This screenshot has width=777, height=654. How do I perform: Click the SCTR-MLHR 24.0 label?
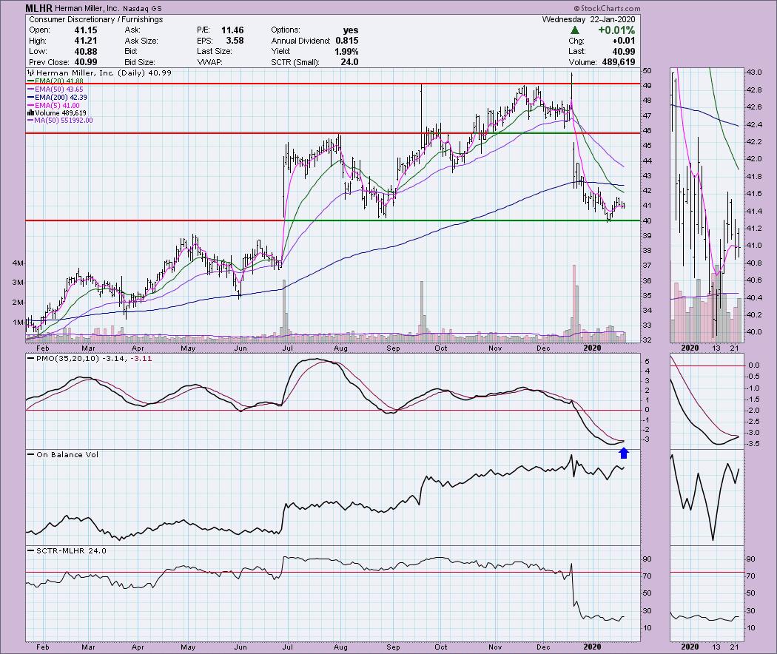[71, 550]
